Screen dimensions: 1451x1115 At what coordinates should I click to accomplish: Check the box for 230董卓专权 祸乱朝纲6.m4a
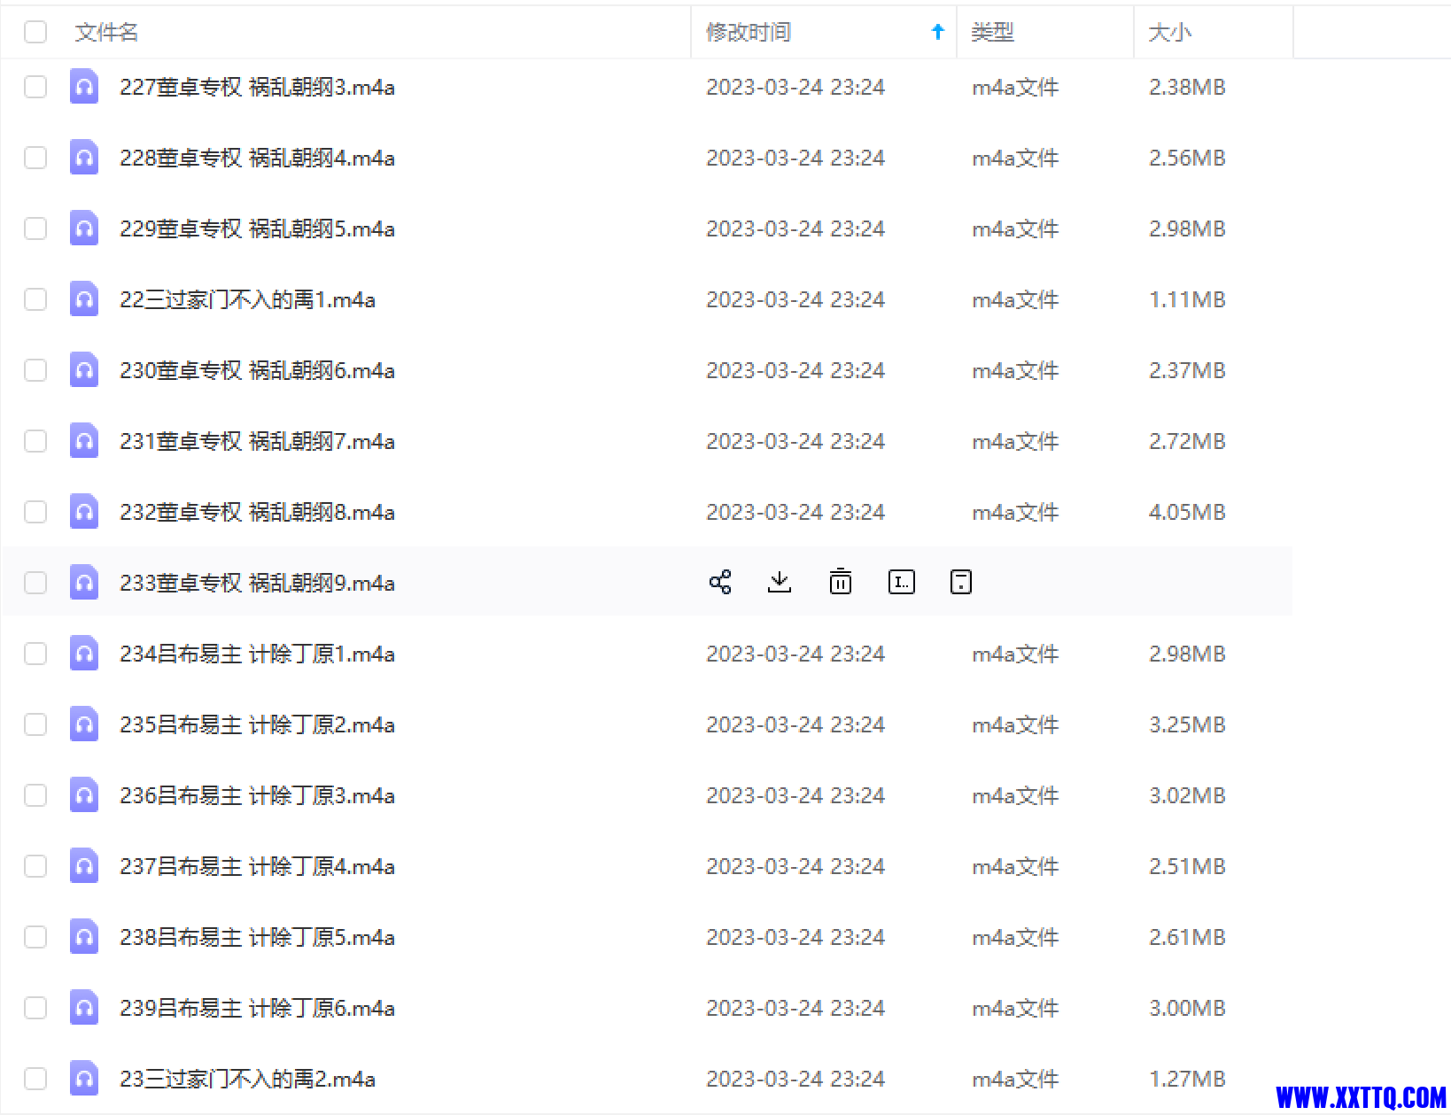[x=35, y=370]
